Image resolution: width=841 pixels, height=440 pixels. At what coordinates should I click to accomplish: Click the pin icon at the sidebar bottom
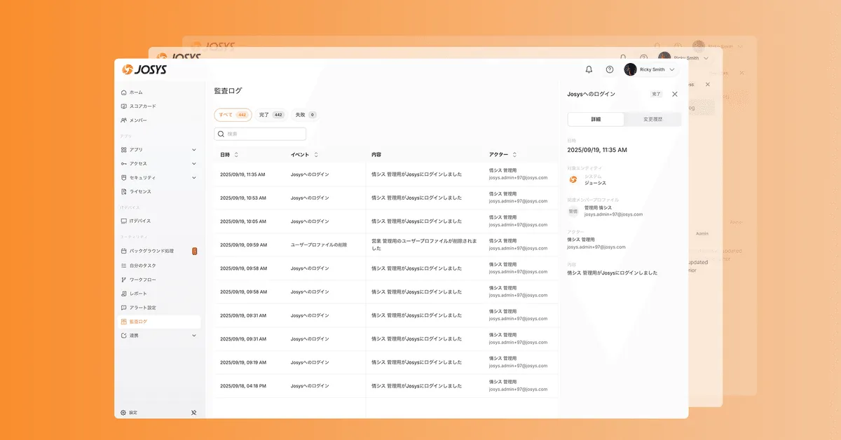(194, 413)
